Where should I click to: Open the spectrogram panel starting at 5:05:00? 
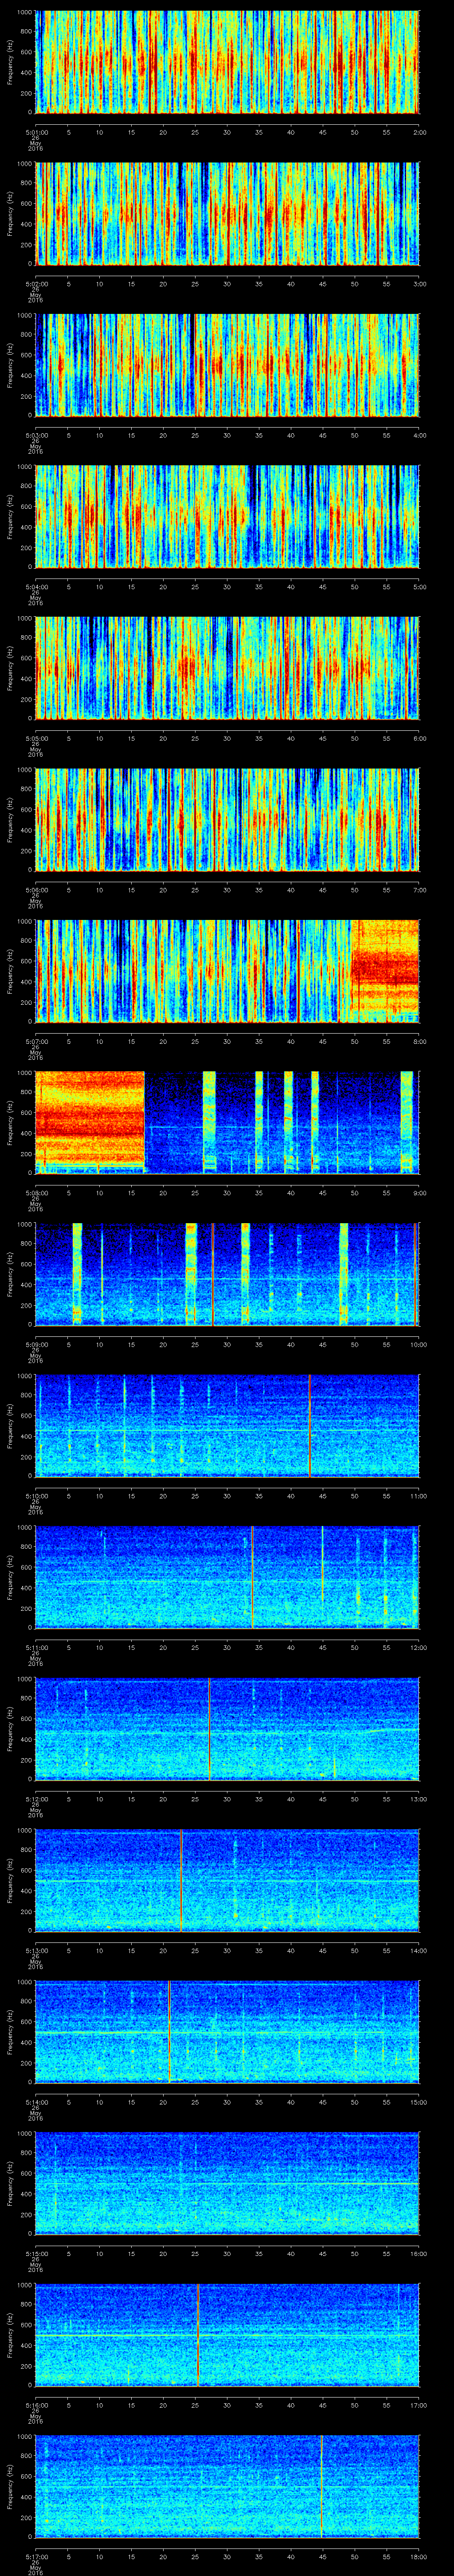227,668
